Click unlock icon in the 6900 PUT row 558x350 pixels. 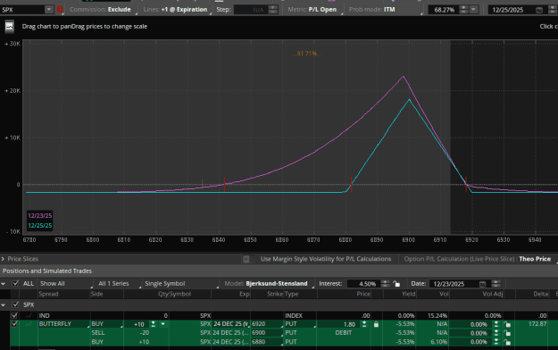coord(507,333)
